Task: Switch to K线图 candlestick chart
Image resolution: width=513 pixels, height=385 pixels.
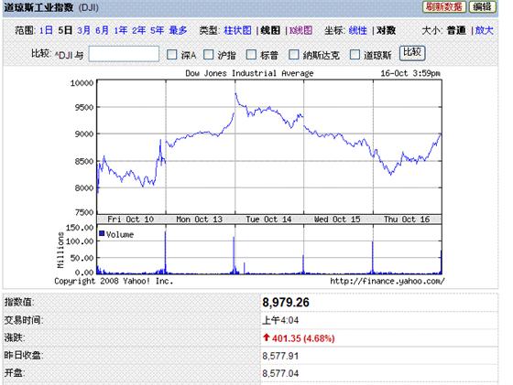Action: [300, 30]
